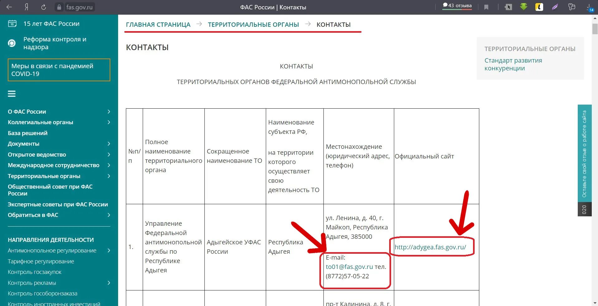Open Реформа контроля и надзора link

pos(55,43)
